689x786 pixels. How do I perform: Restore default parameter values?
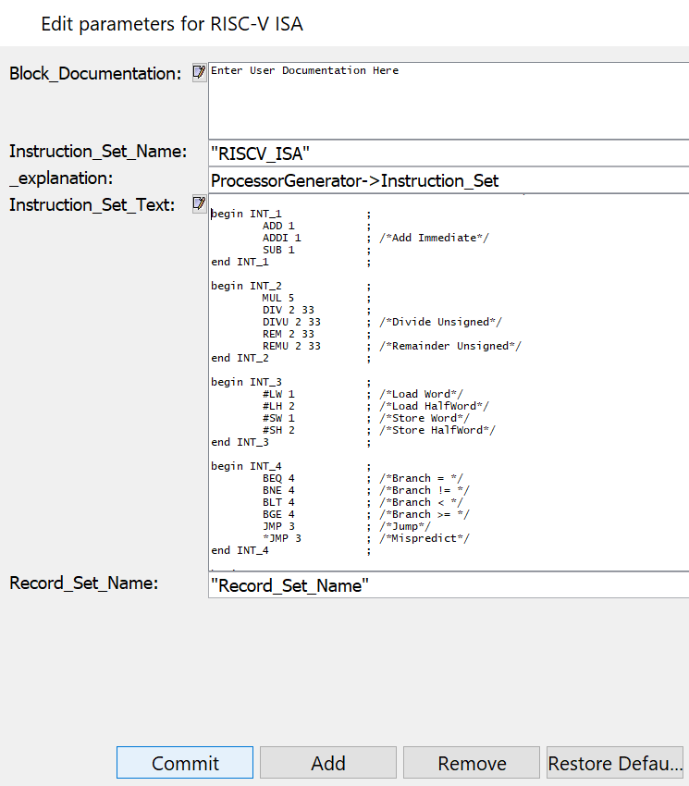click(615, 763)
